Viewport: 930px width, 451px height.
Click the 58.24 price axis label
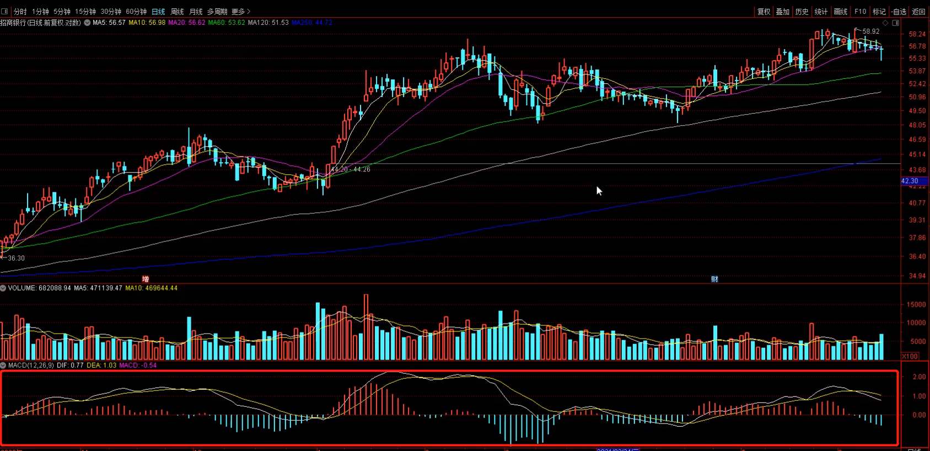coord(917,34)
